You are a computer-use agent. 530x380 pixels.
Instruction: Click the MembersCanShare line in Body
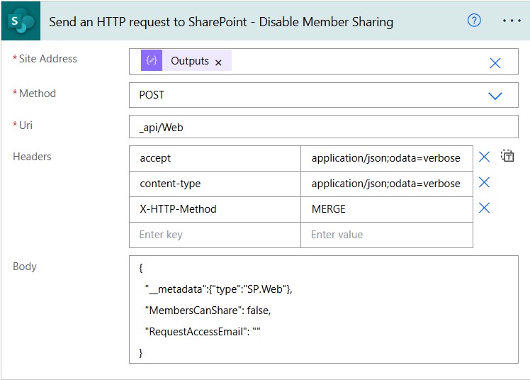pos(208,311)
